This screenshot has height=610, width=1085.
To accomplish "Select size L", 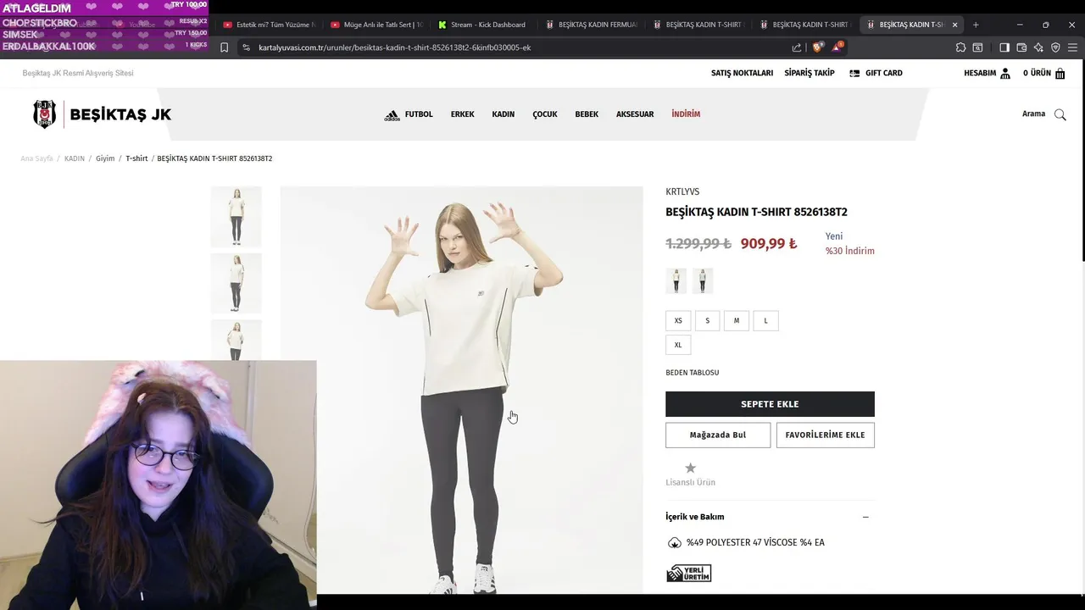I will click(x=765, y=321).
